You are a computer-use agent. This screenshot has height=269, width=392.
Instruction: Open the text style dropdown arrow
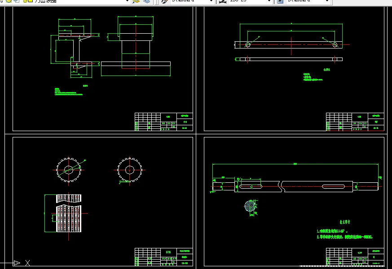(211, 1)
